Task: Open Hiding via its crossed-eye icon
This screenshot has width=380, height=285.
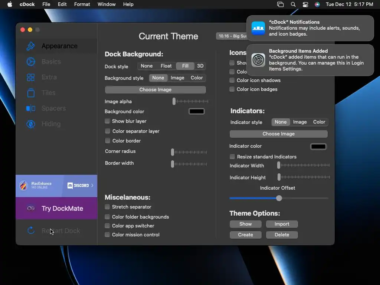Action: tap(31, 124)
